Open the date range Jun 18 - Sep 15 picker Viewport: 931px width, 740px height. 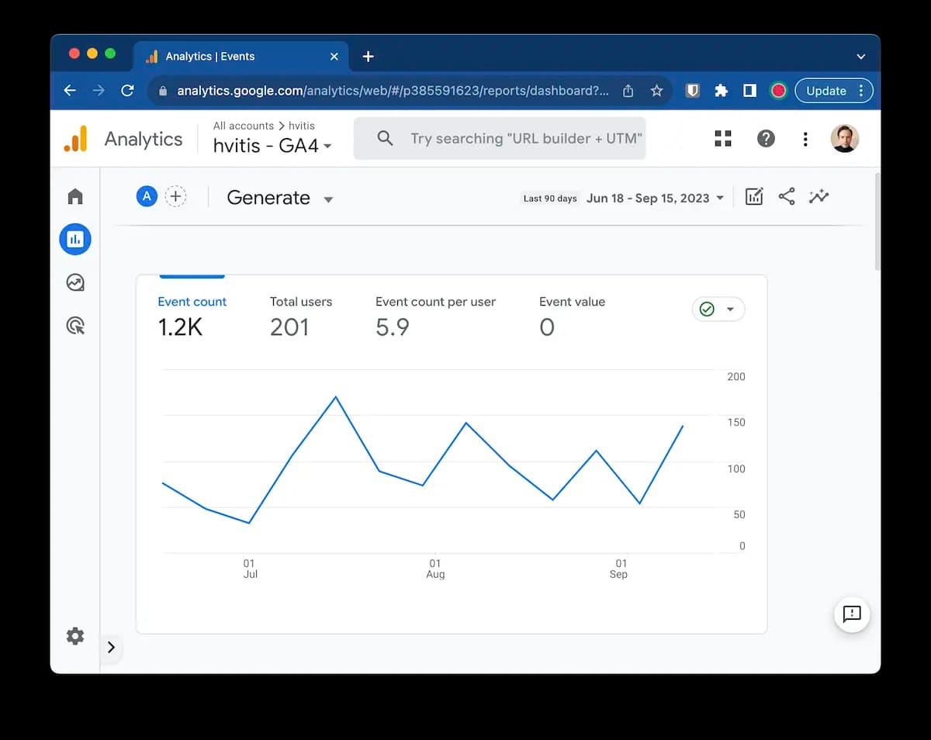(655, 199)
